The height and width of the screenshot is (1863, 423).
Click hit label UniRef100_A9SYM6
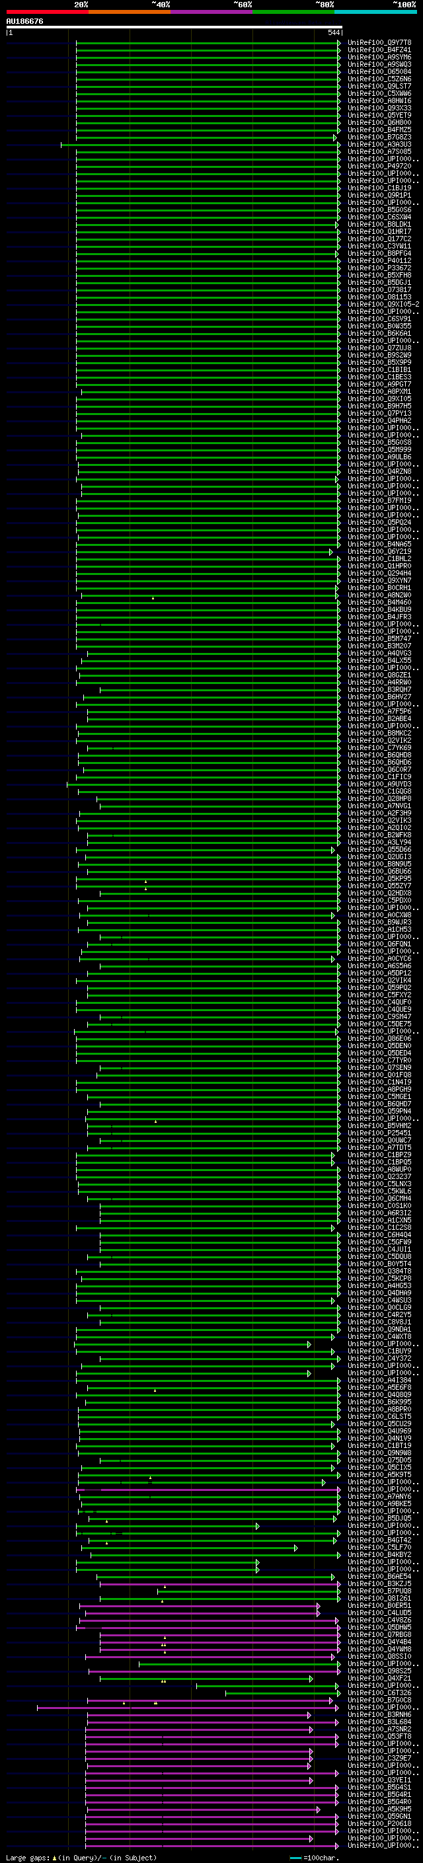click(379, 57)
